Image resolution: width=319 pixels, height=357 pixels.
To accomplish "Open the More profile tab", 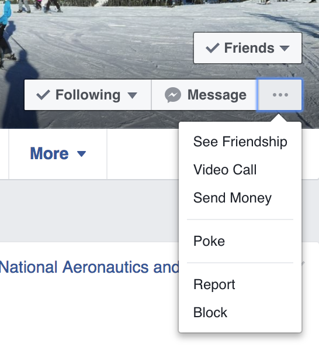I will pyautogui.click(x=58, y=154).
